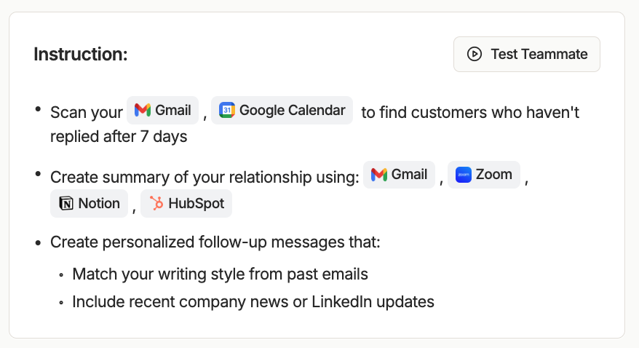Click "Create personalized follow-up messages that:" line

click(x=215, y=242)
